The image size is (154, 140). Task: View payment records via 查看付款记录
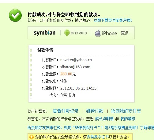pyautogui.click(x=66, y=111)
